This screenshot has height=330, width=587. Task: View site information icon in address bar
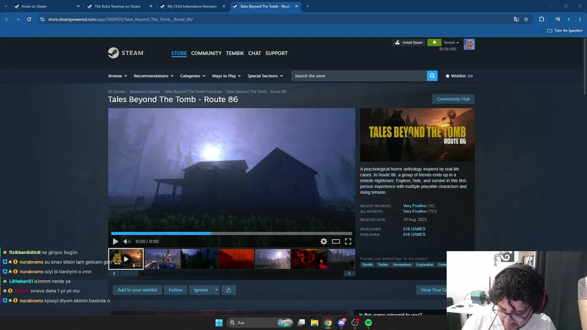[42, 19]
